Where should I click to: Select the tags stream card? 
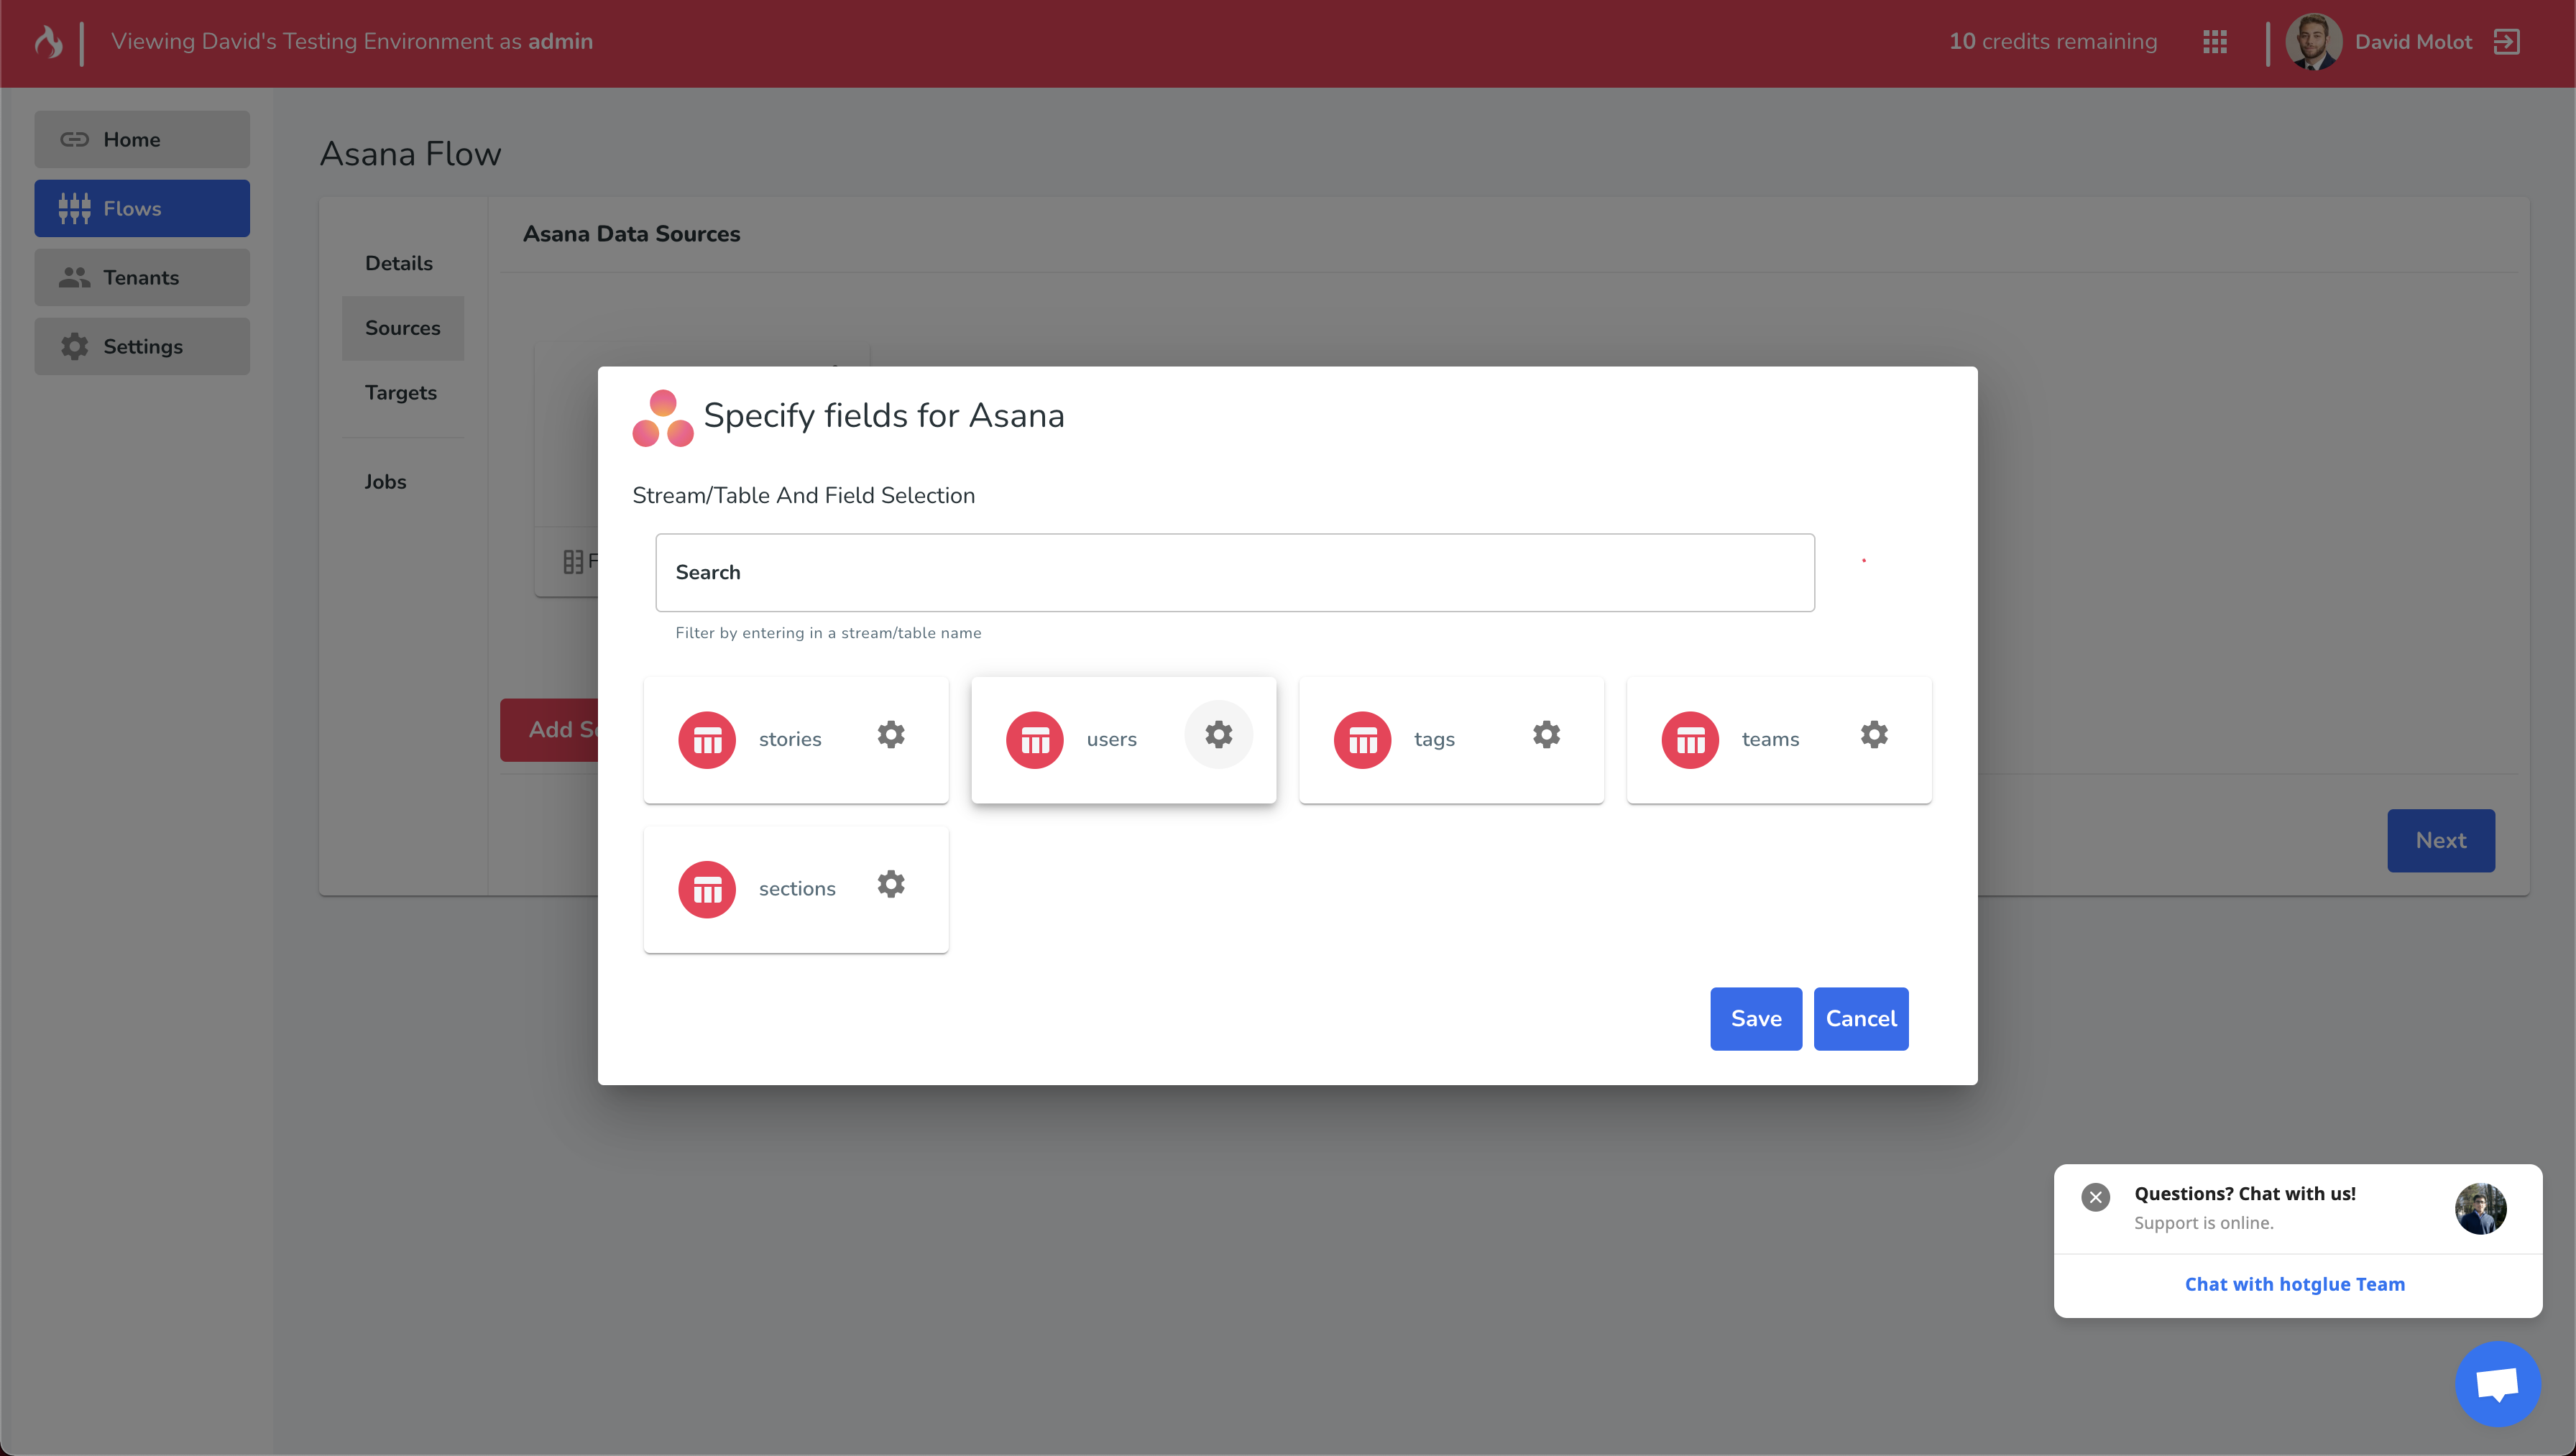point(1451,740)
